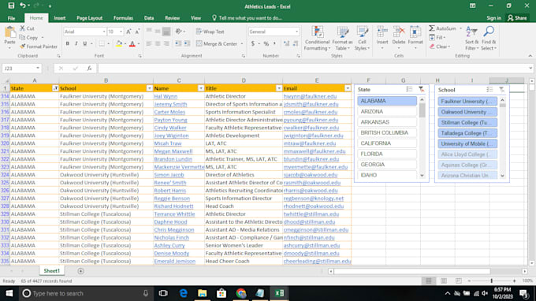536x301 pixels.
Task: Toggle multi-select on the State slicer
Action: pyautogui.click(x=410, y=89)
